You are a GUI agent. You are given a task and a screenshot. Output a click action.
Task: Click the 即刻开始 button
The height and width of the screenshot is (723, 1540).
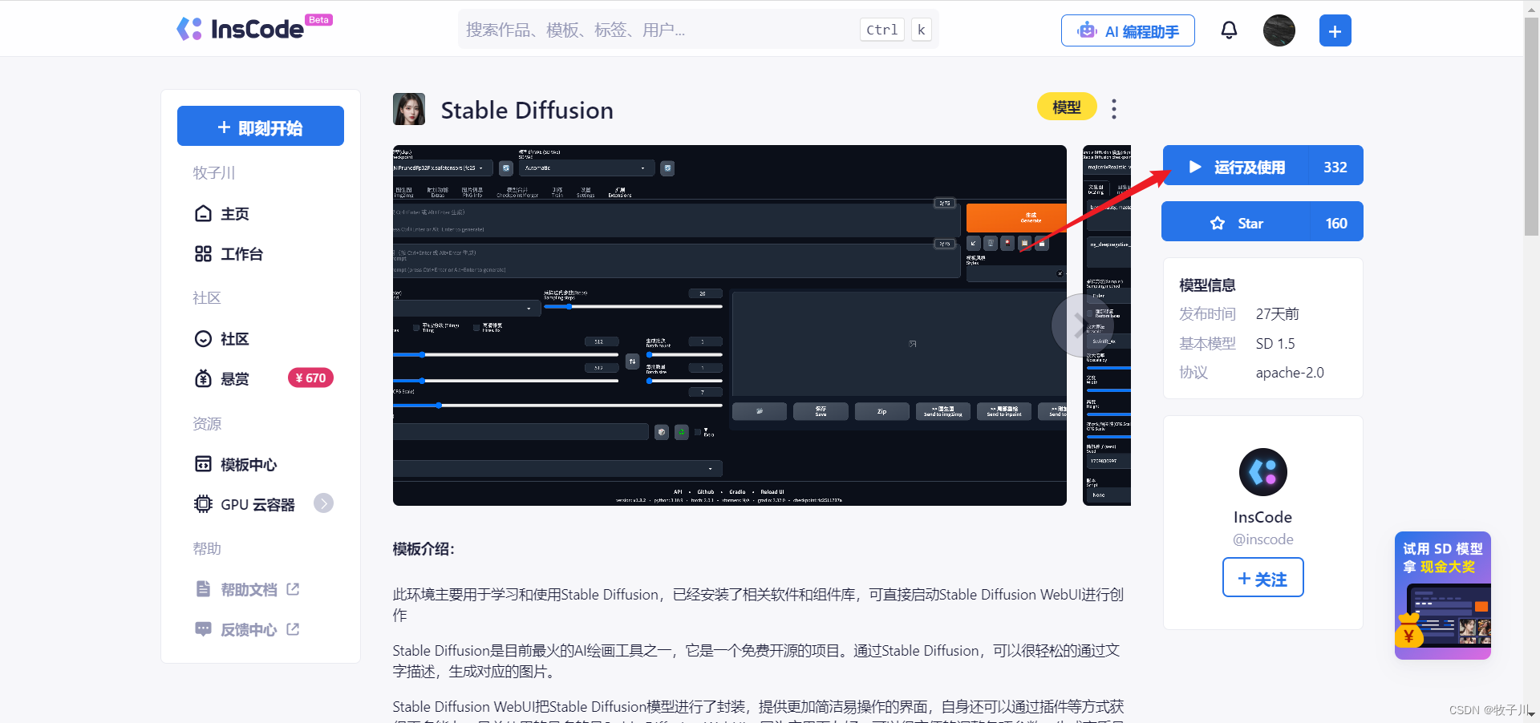261,126
